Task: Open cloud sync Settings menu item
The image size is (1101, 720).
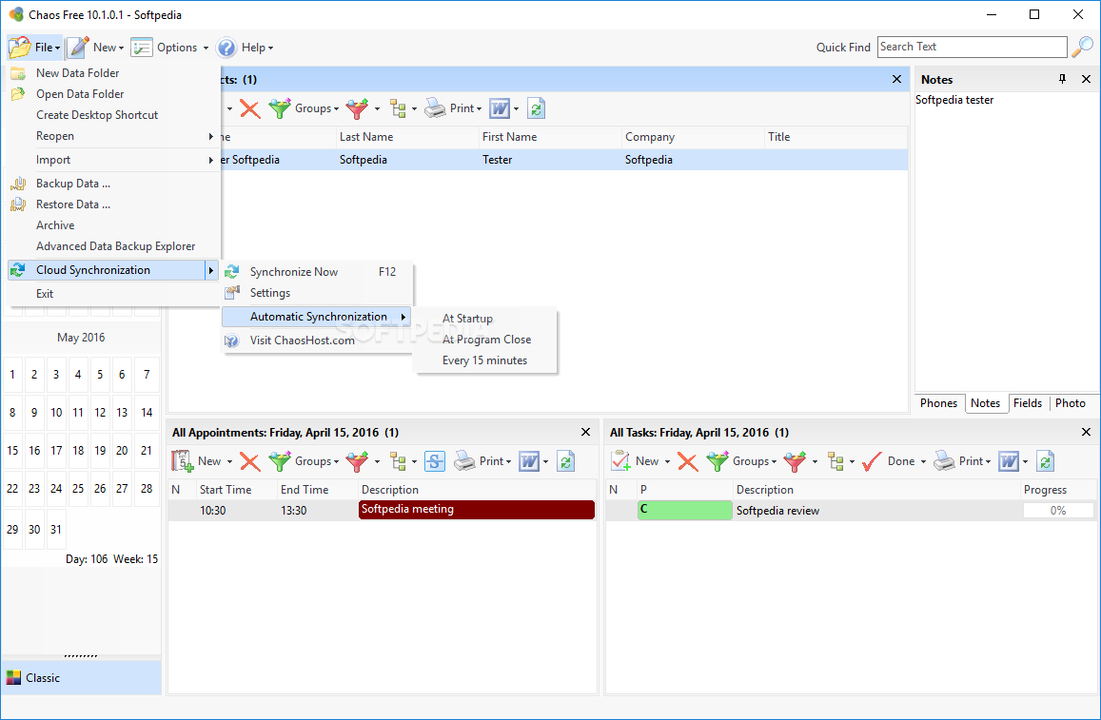Action: tap(318, 293)
